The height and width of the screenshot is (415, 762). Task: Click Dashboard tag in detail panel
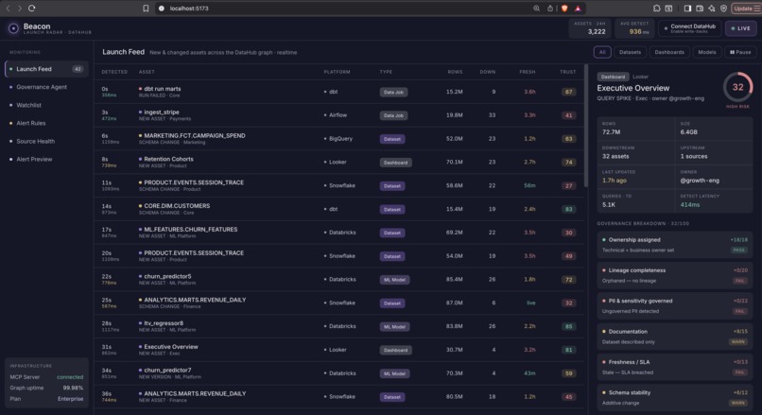point(613,77)
